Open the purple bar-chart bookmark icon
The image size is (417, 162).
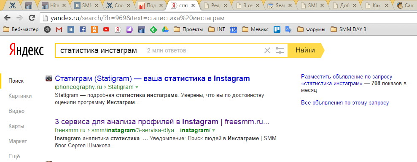click(x=129, y=30)
